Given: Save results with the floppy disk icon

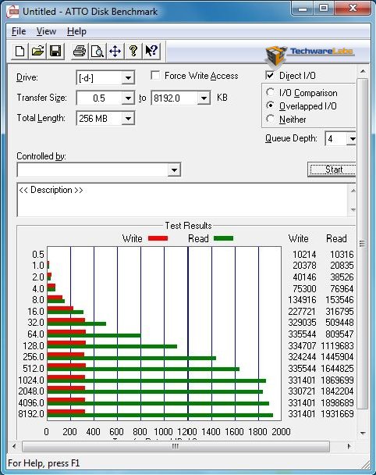Looking at the screenshot, I should 55,51.
